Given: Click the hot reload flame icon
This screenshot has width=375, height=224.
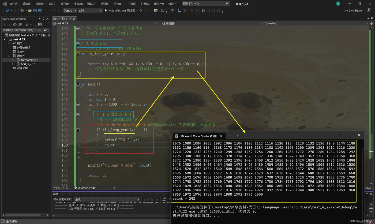Looking at the screenshot, I should (146, 10).
